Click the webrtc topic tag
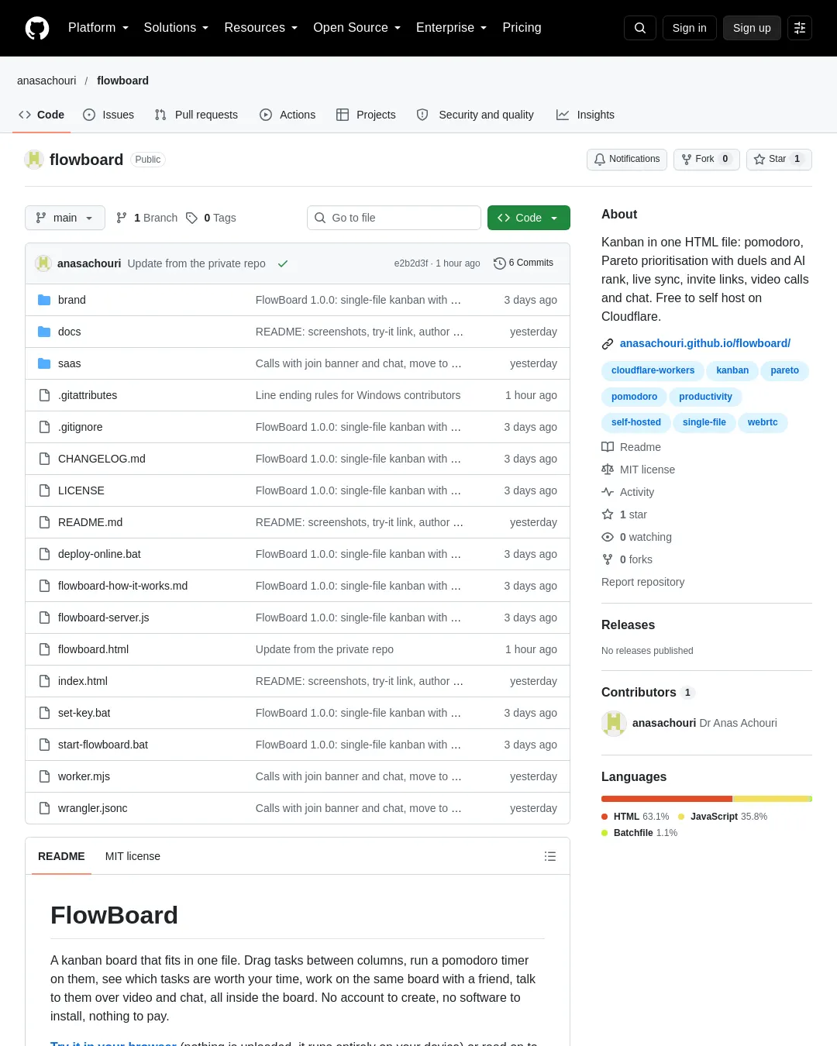The height and width of the screenshot is (1046, 837). tap(763, 422)
